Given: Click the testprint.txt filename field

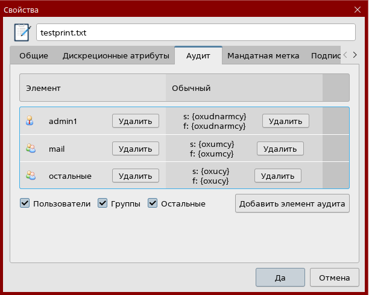Looking at the screenshot, I should [x=196, y=32].
